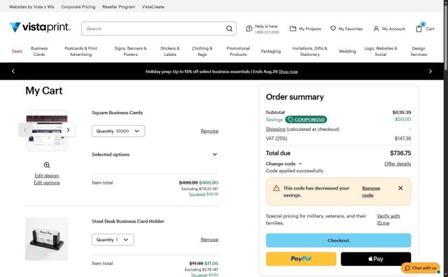448x277 pixels.
Task: Close the decreased savings warning
Action: tap(400, 188)
